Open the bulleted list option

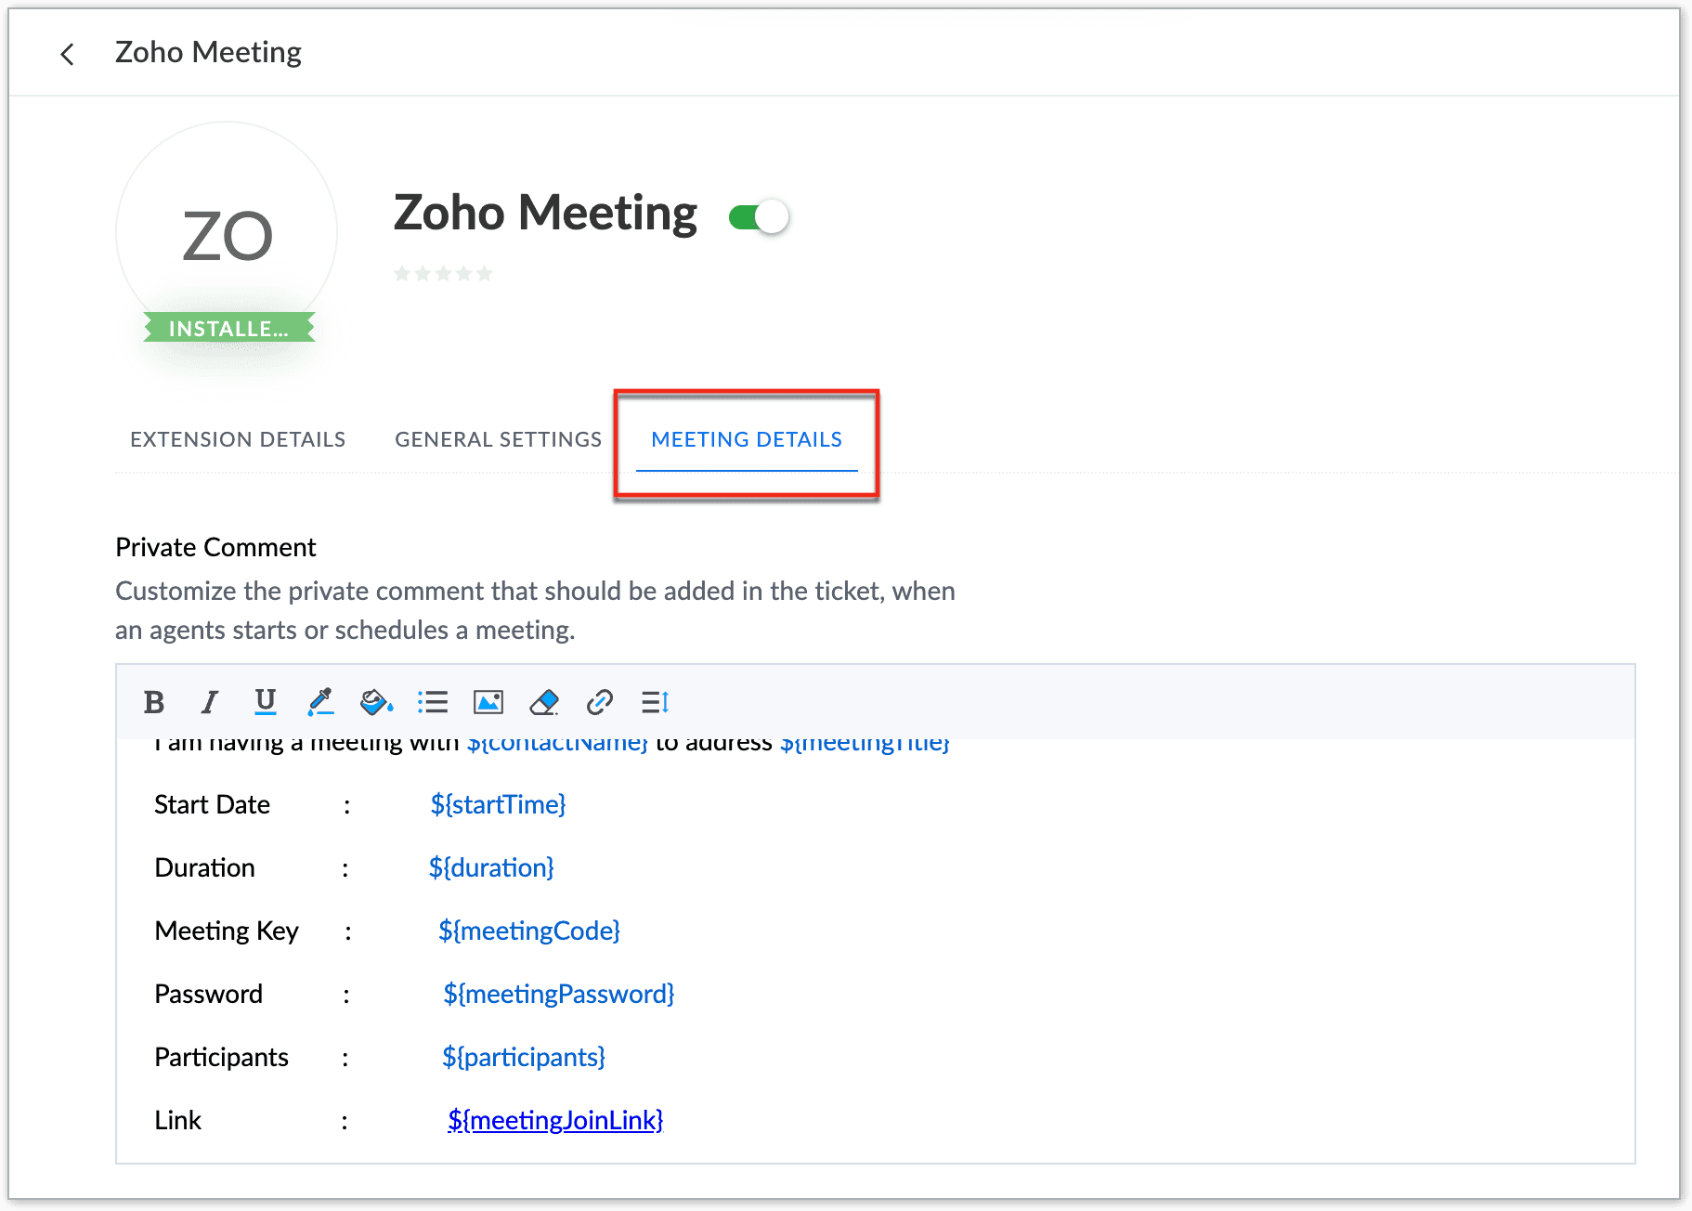point(433,702)
